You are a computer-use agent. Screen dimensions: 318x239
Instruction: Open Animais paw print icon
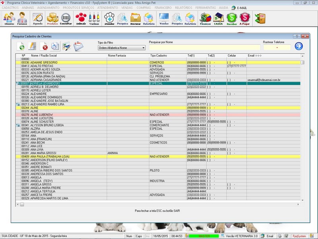[x=81, y=18]
